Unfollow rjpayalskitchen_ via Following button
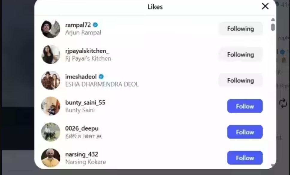The image size is (290, 175). pyautogui.click(x=240, y=54)
